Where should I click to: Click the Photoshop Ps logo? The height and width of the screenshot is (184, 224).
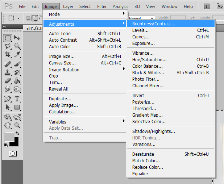tap(8, 7)
